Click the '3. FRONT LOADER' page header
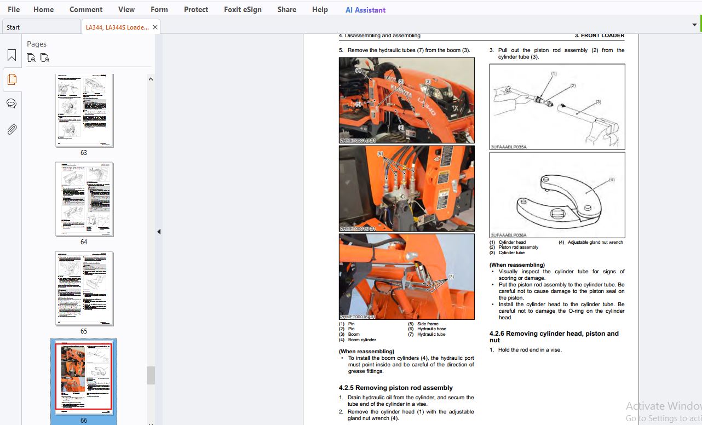 (x=600, y=36)
